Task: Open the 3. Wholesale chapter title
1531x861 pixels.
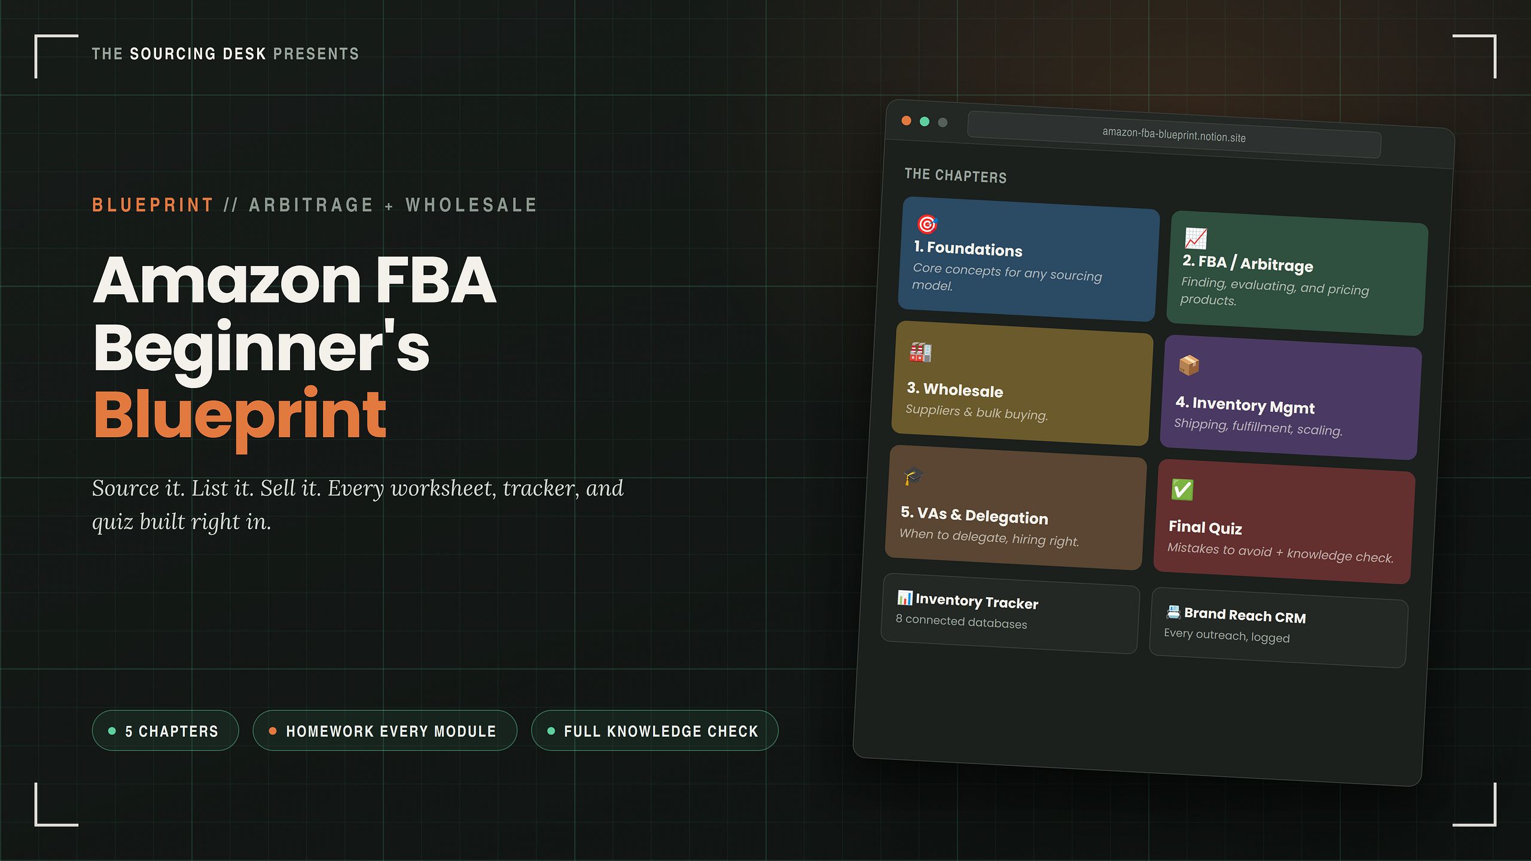Action: point(955,389)
